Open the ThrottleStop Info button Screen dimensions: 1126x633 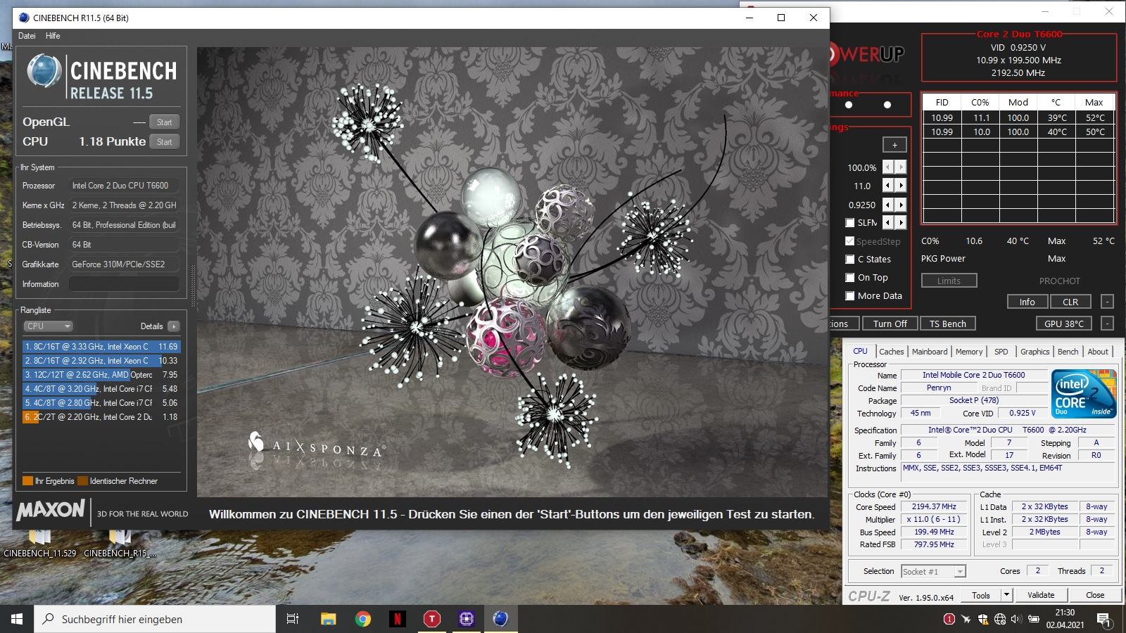tap(1027, 302)
